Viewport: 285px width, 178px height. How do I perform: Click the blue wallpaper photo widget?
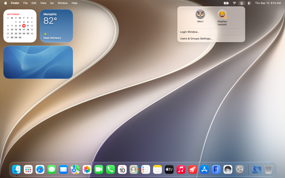[38, 62]
